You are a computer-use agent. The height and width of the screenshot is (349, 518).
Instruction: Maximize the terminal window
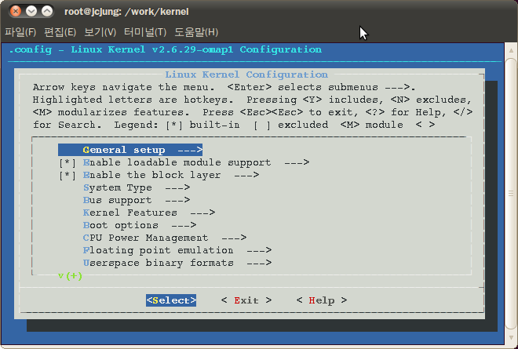[x=47, y=11]
